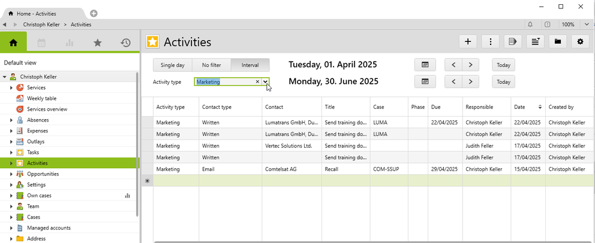Select Managed accounts in the tree
Viewport: 595px width, 243px height.
pos(49,228)
